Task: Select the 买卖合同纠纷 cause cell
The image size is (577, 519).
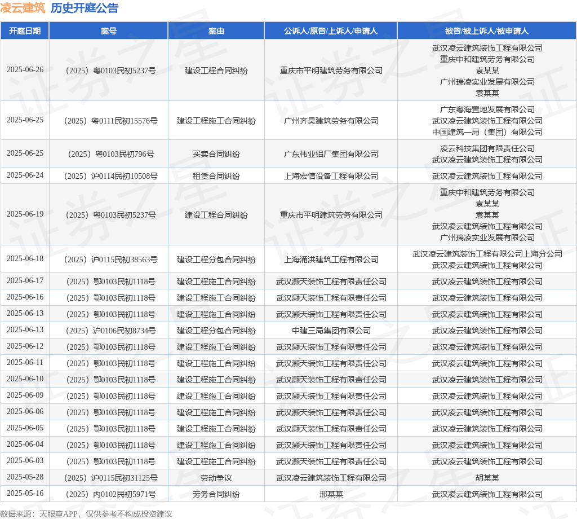Action: coord(216,154)
